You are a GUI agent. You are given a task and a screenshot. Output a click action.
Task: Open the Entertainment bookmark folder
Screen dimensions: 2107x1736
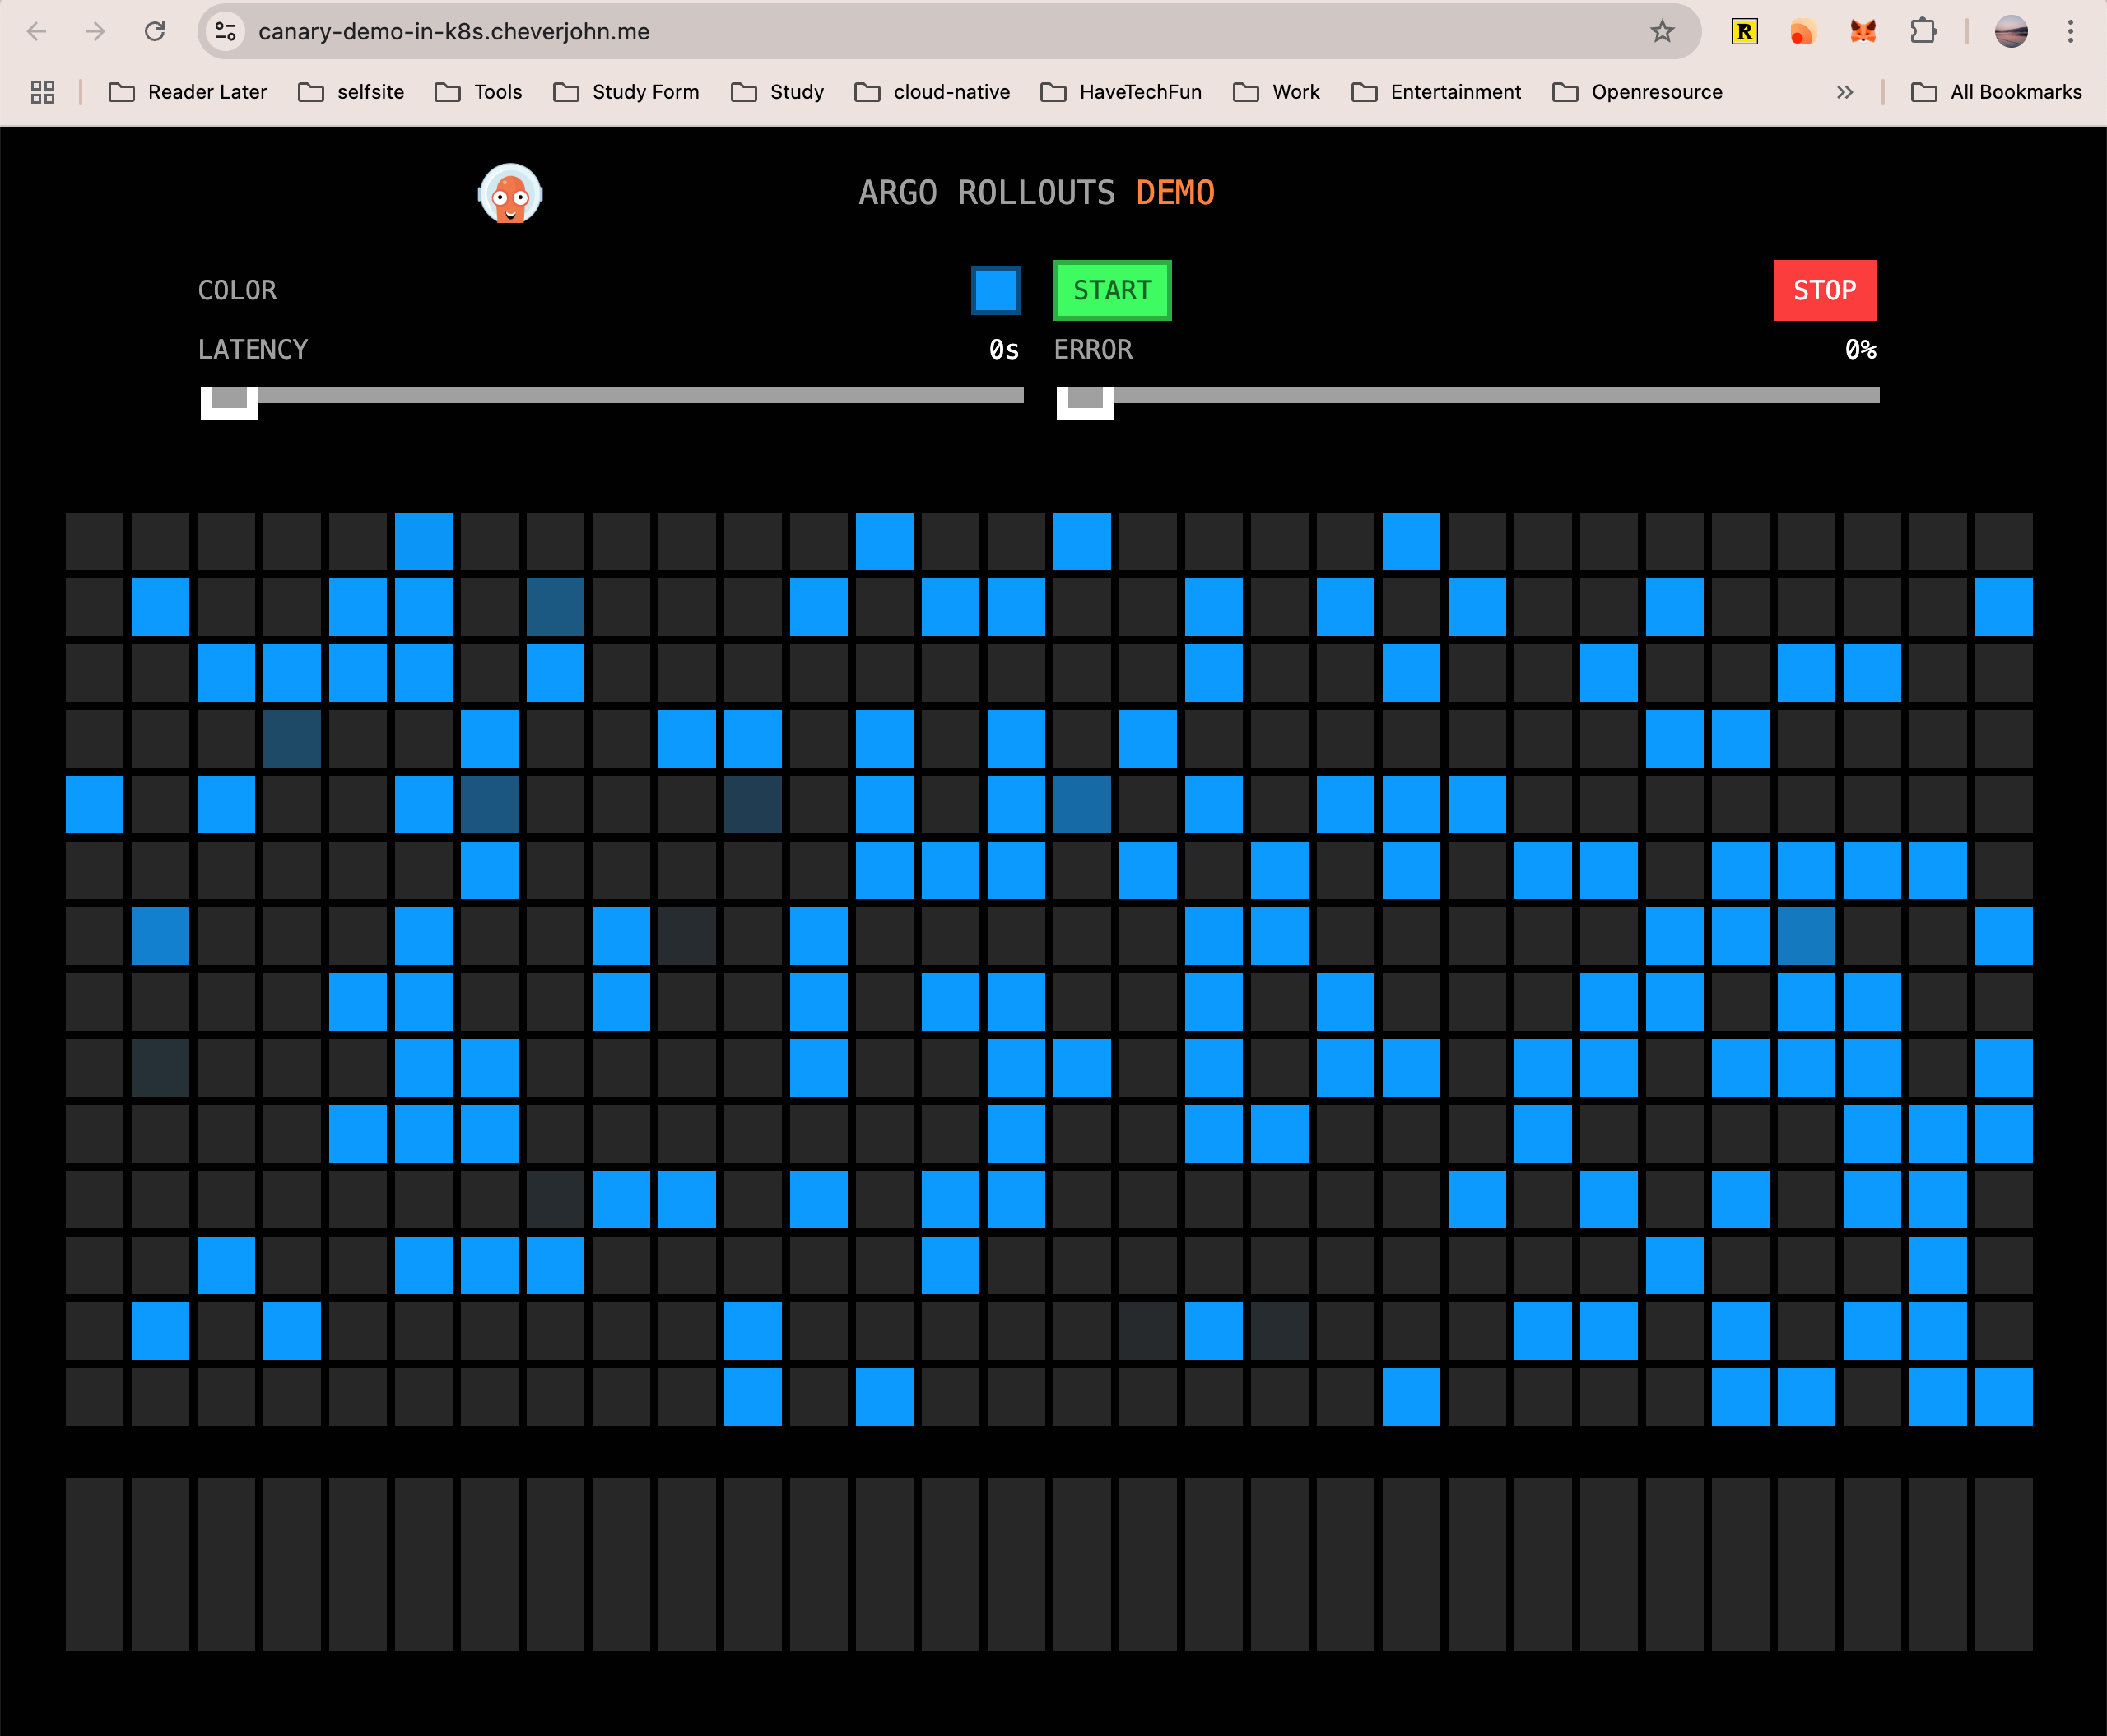[1435, 92]
